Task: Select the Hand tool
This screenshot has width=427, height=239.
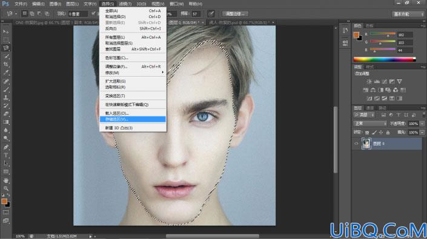Action: pyautogui.click(x=5, y=180)
